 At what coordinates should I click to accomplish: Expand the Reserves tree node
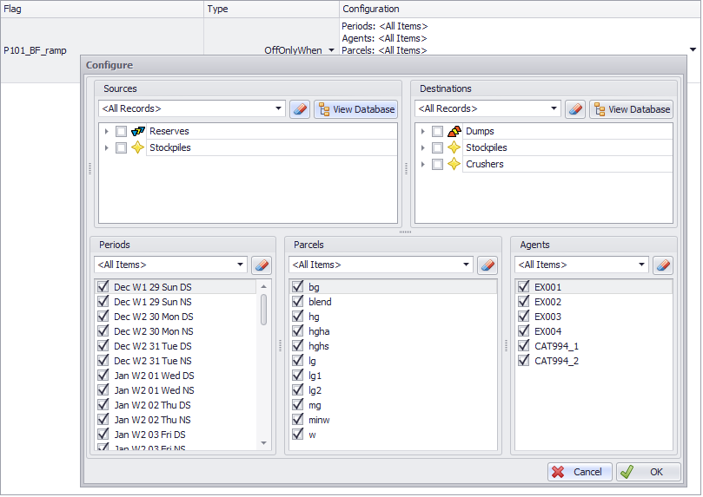click(106, 132)
